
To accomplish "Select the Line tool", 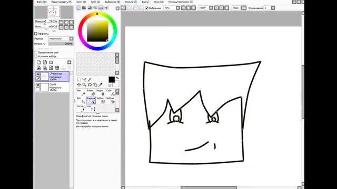I will [91, 108].
